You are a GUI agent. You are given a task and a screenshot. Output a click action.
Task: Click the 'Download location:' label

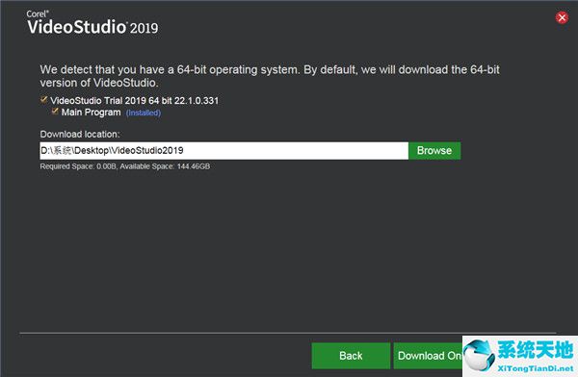pyautogui.click(x=80, y=134)
